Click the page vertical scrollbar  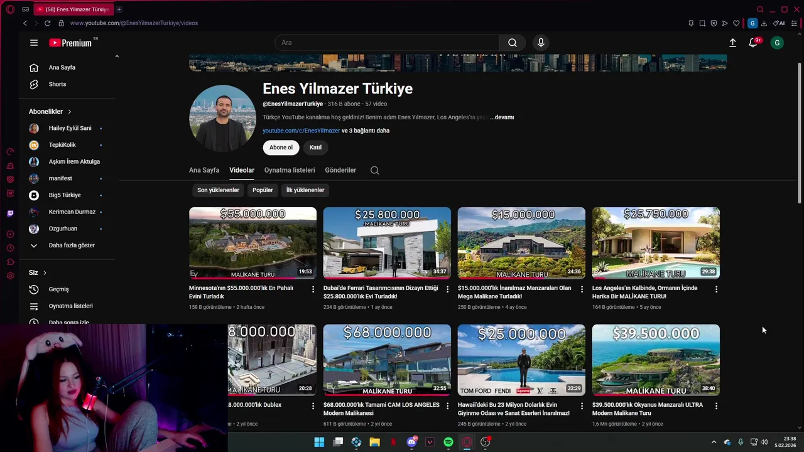click(x=800, y=132)
